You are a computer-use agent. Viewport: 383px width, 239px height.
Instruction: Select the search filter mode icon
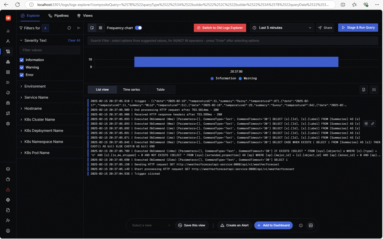(x=92, y=28)
